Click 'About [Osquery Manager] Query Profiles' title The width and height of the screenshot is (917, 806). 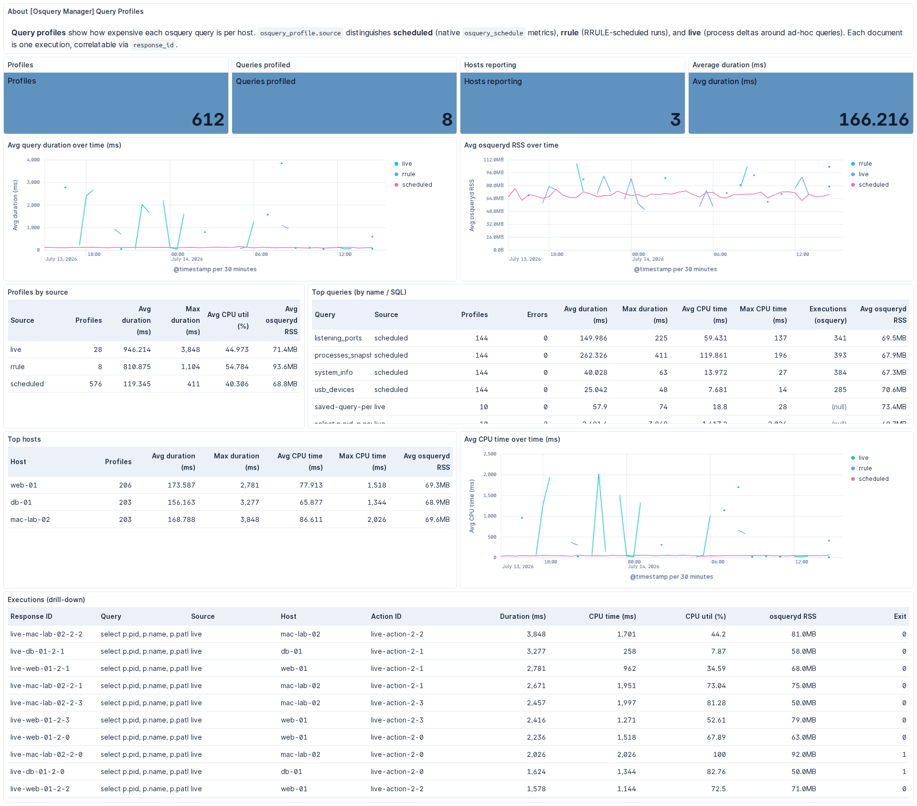[x=75, y=11]
